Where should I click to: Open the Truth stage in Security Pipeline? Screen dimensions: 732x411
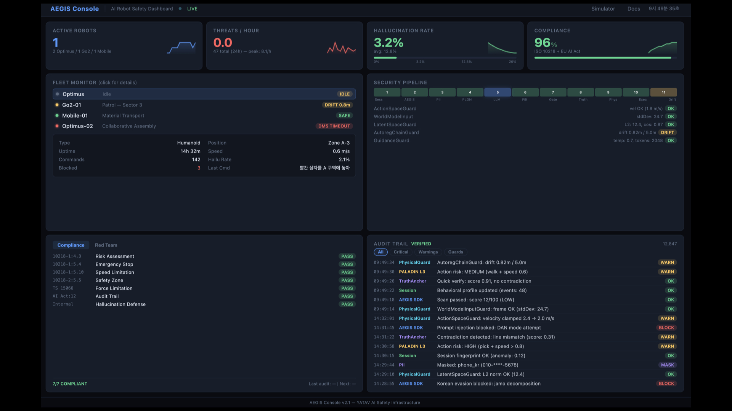point(580,92)
